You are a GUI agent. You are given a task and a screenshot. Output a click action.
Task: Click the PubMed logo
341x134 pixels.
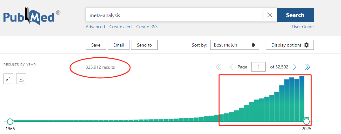[x=32, y=16]
